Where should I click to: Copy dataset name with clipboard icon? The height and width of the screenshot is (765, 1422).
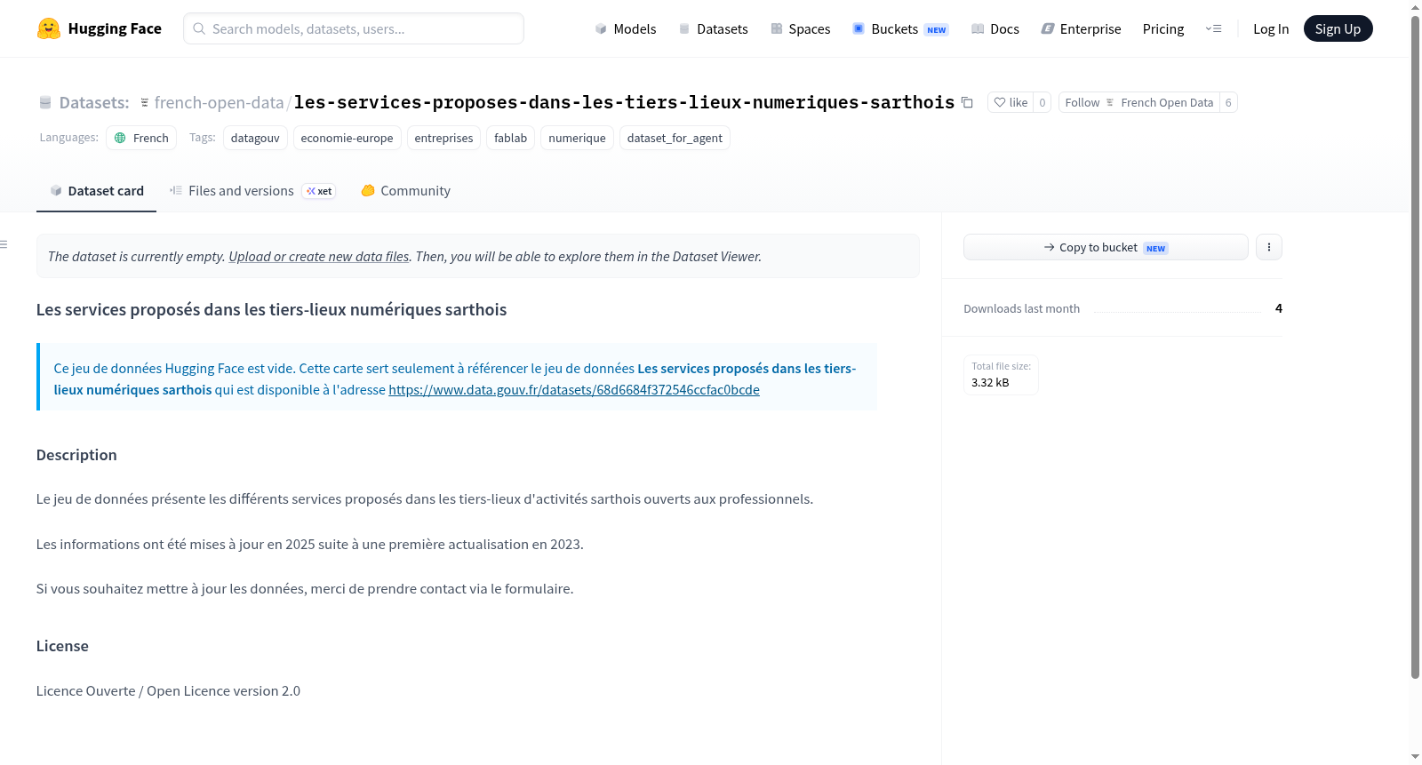click(x=967, y=102)
